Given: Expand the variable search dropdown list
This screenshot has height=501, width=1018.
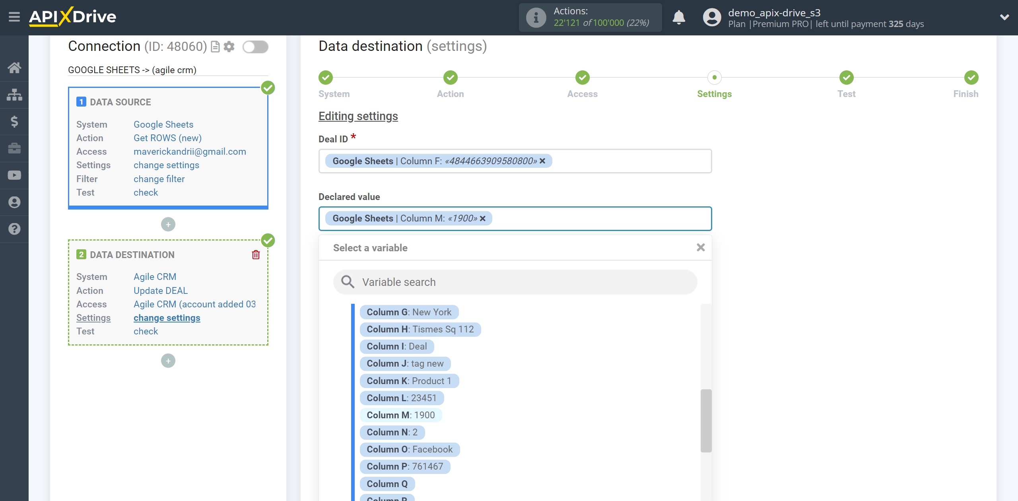Looking at the screenshot, I should coord(514,282).
